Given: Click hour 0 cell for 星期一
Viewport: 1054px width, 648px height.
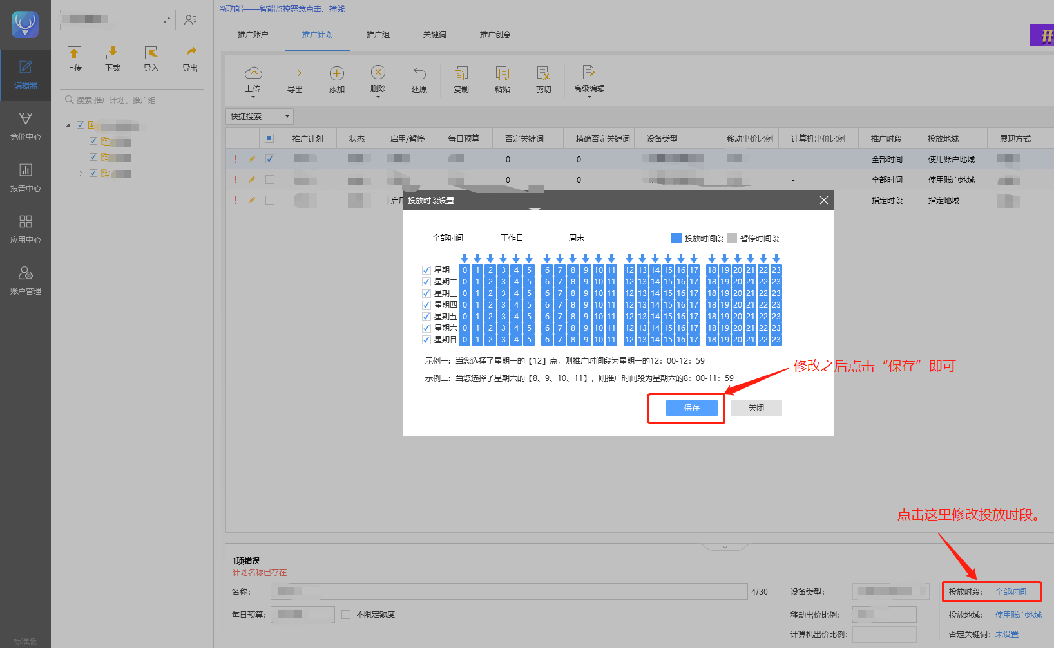Looking at the screenshot, I should pos(465,270).
